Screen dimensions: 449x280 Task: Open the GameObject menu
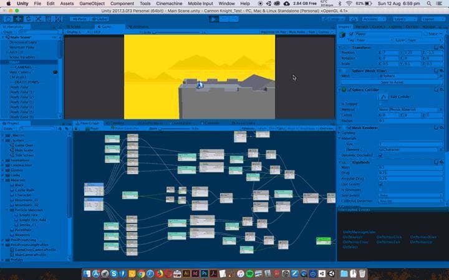pyautogui.click(x=92, y=4)
